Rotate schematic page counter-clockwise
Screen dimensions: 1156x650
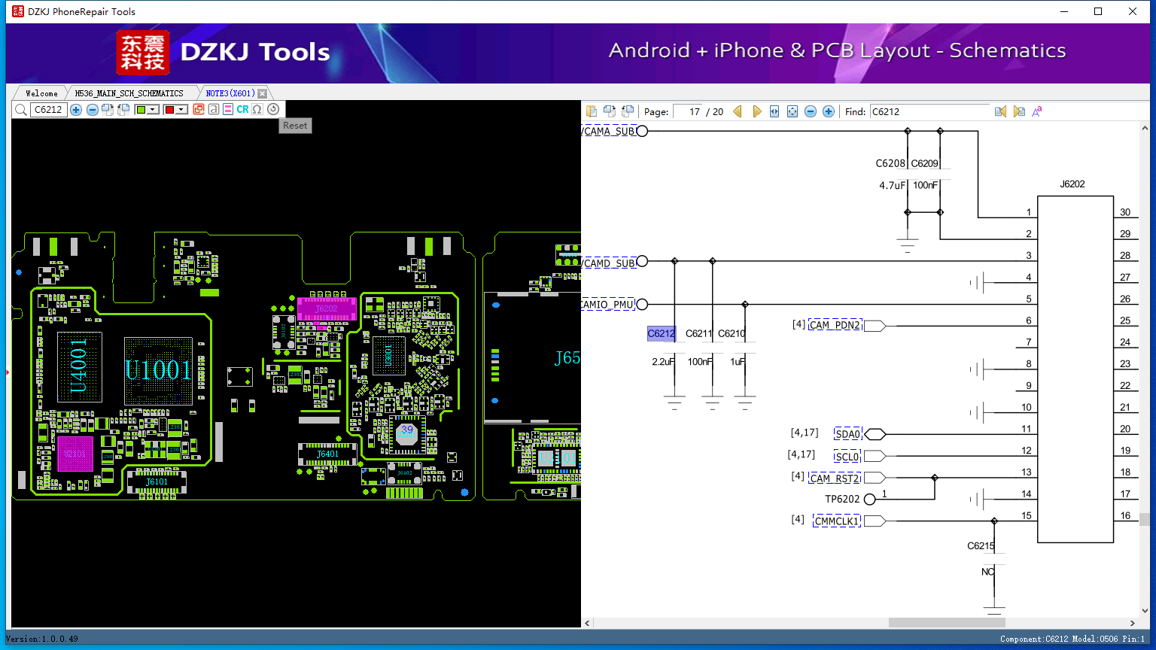628,111
